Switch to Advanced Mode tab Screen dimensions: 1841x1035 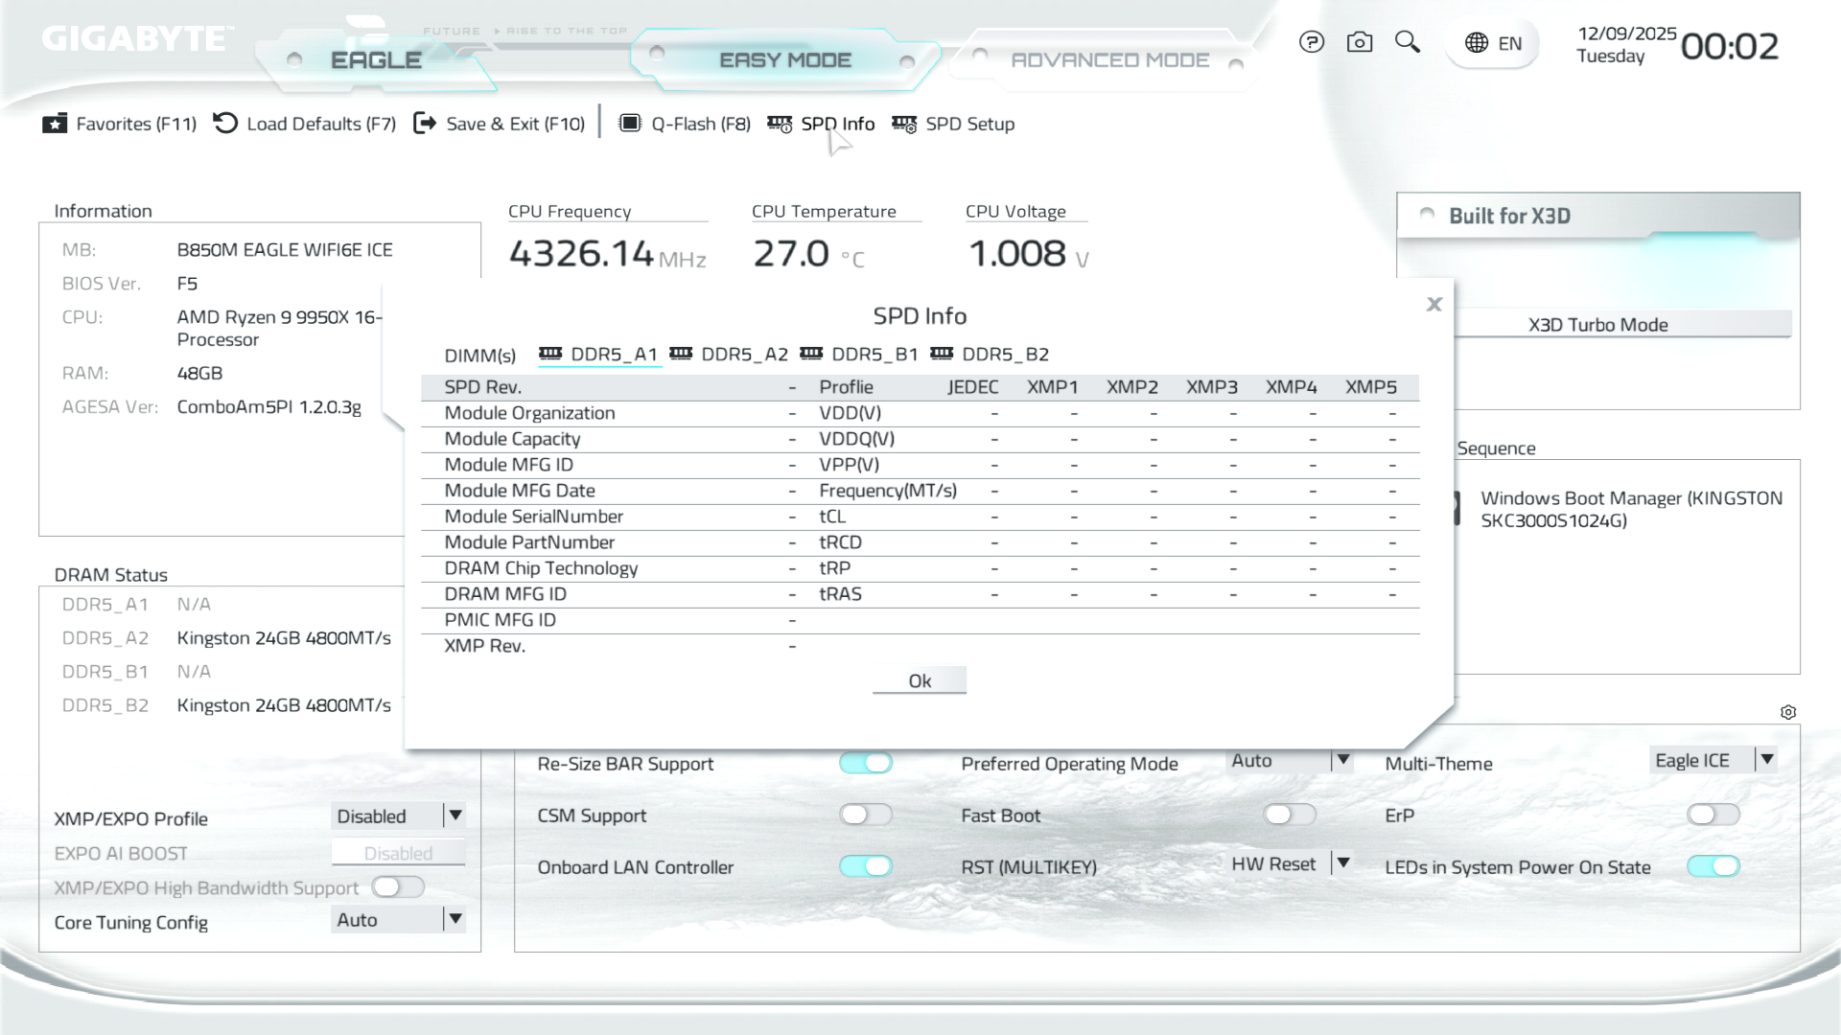click(1109, 60)
